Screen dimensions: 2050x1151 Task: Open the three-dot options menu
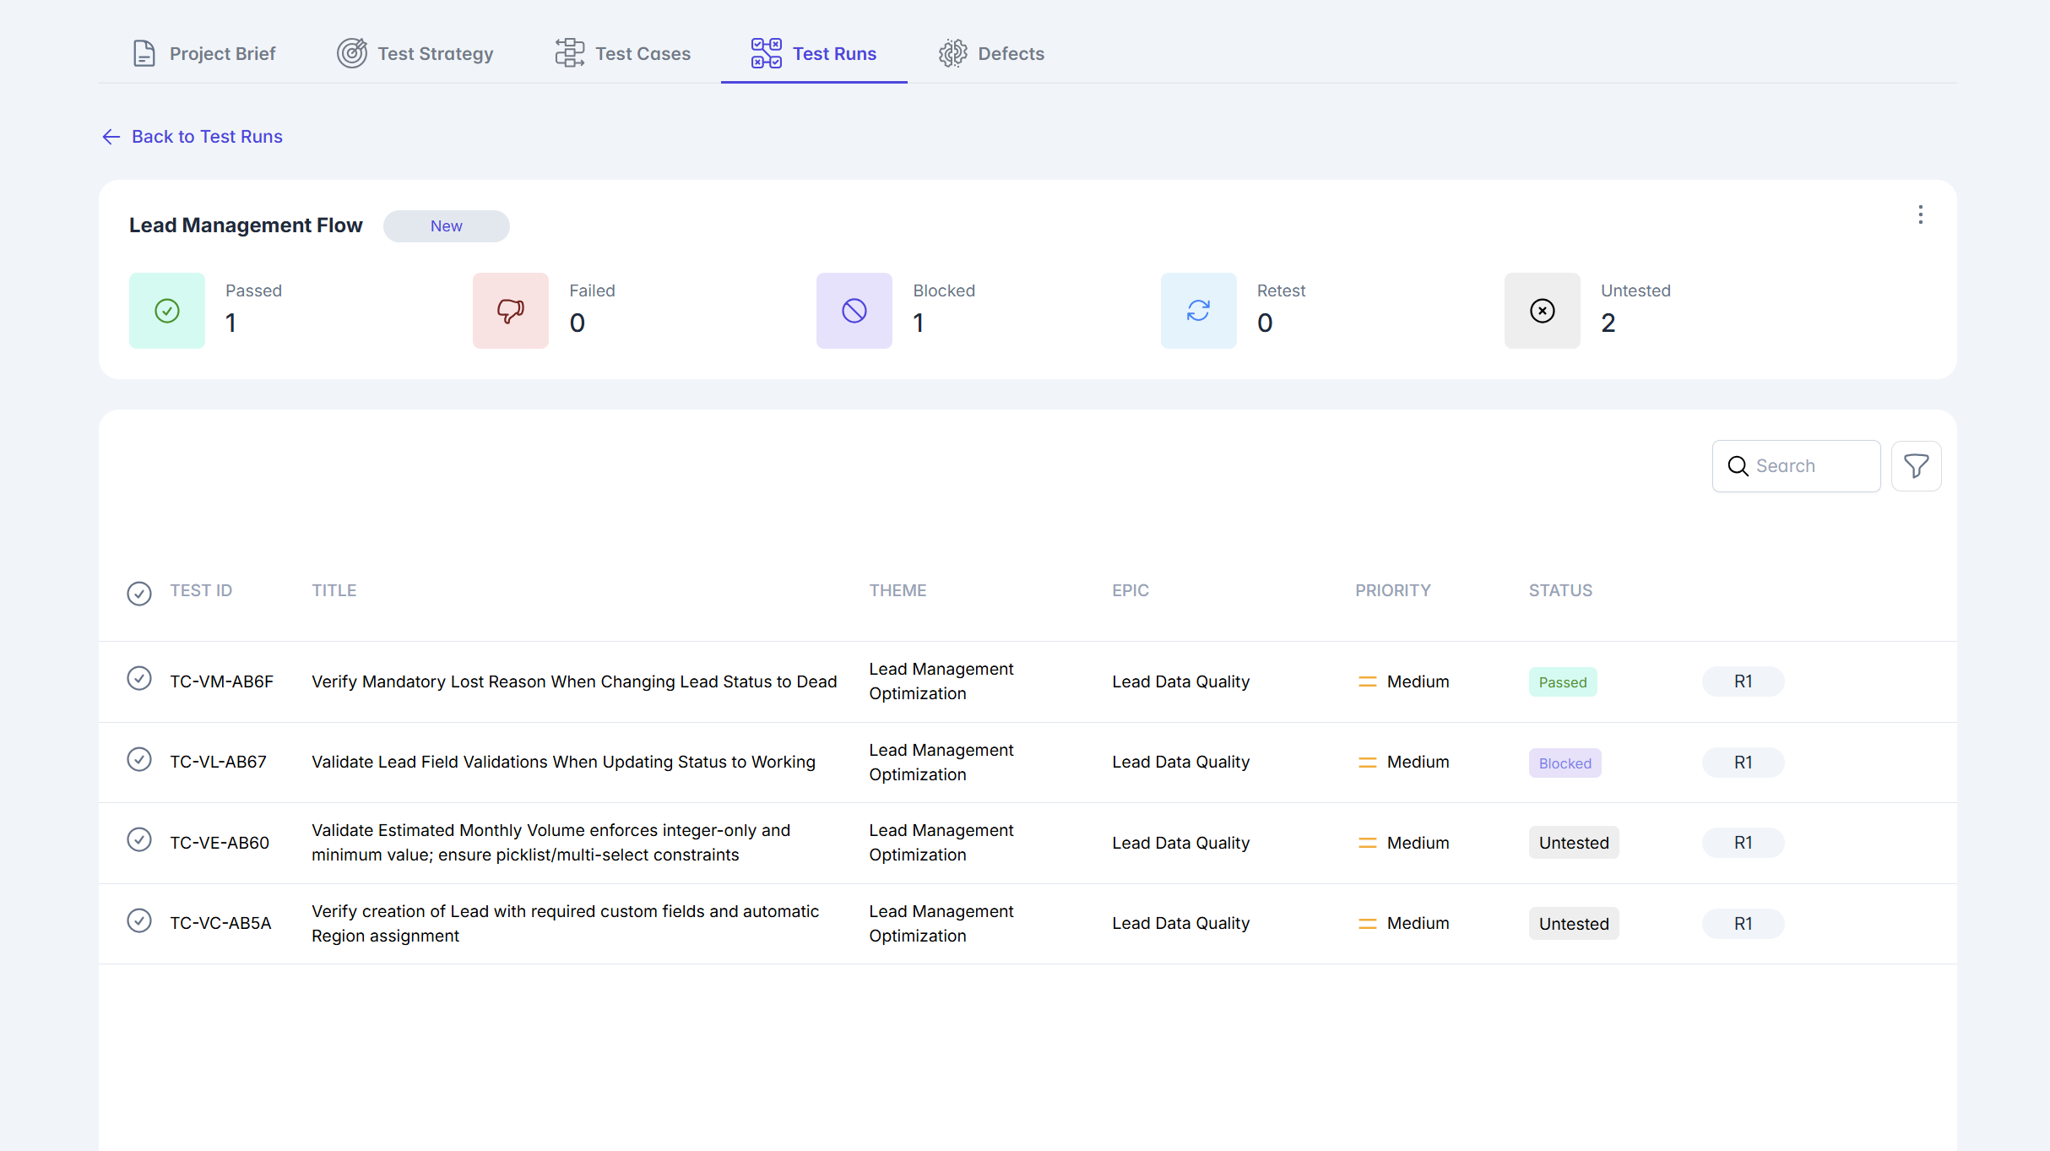pos(1921,214)
